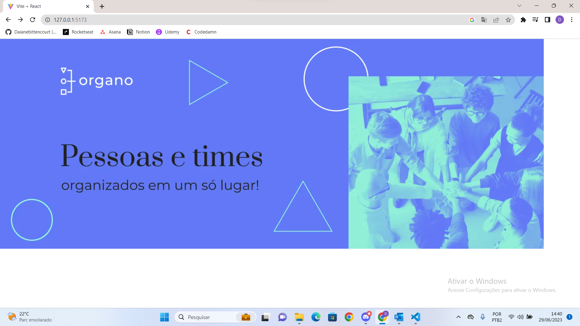This screenshot has width=580, height=326.
Task: Open the notification badge in tray
Action: 569,317
